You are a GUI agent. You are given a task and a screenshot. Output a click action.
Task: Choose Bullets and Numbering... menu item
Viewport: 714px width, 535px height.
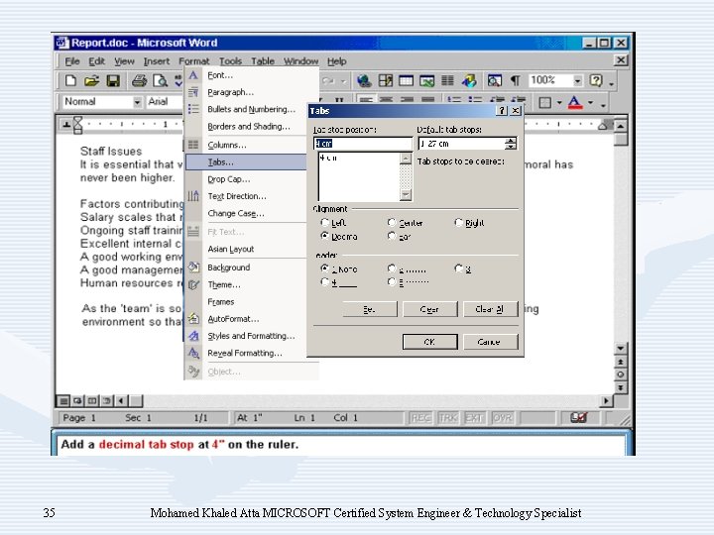tap(252, 109)
